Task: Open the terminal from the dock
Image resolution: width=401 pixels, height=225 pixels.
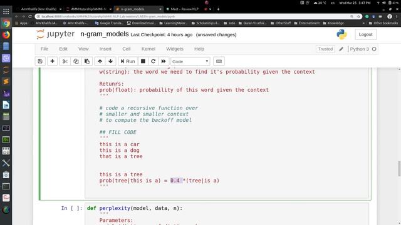Action: click(6, 186)
